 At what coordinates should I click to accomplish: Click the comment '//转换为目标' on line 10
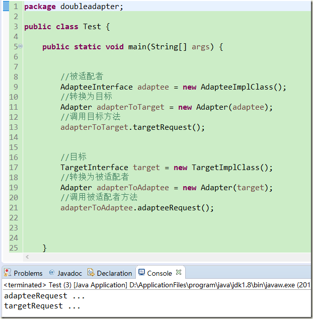86,97
